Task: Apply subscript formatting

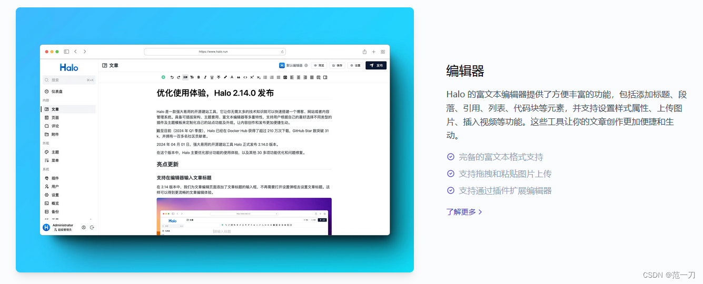Action: click(259, 77)
